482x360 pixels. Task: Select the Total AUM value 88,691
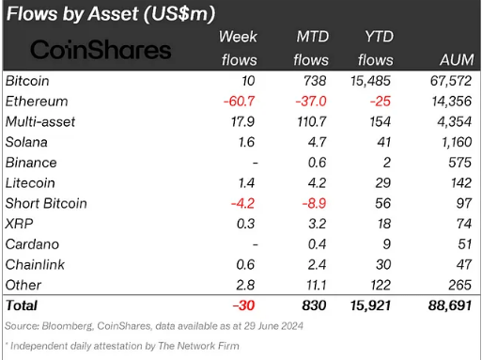450,305
